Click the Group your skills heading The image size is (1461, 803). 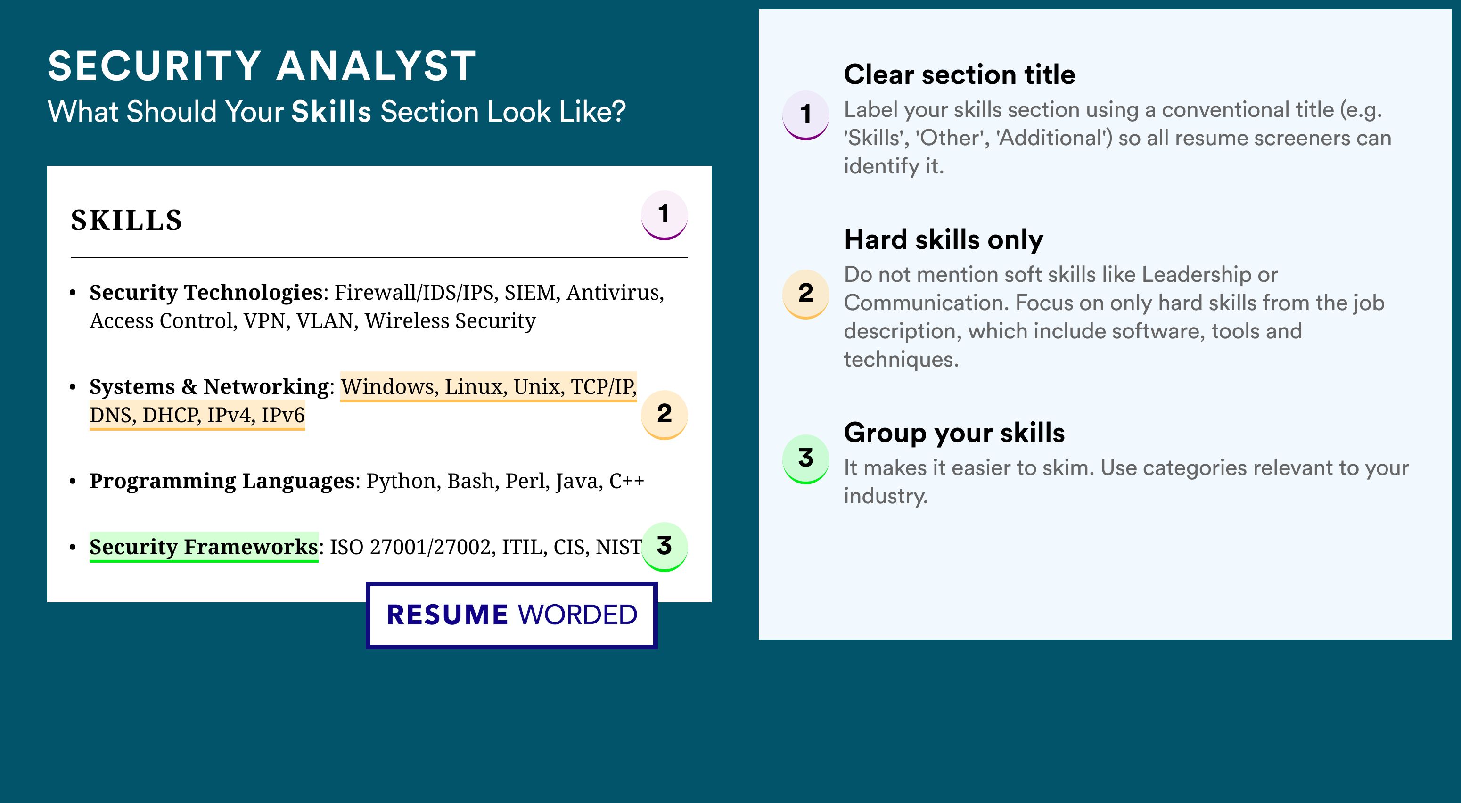click(x=954, y=433)
